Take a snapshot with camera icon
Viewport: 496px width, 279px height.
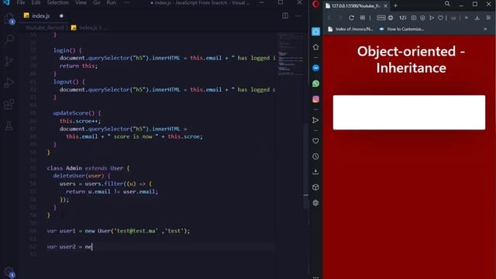click(x=413, y=18)
